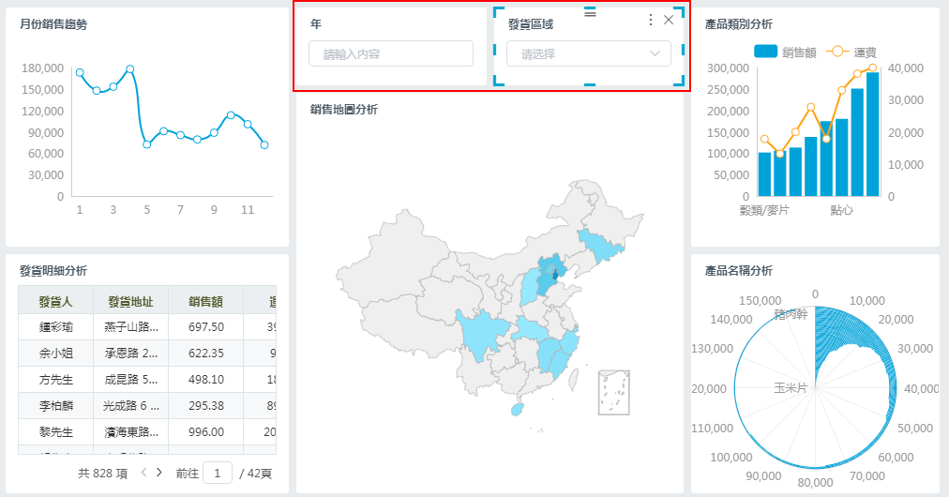The image size is (949, 497).
Task: Click the three-dot more options icon
Action: point(651,20)
